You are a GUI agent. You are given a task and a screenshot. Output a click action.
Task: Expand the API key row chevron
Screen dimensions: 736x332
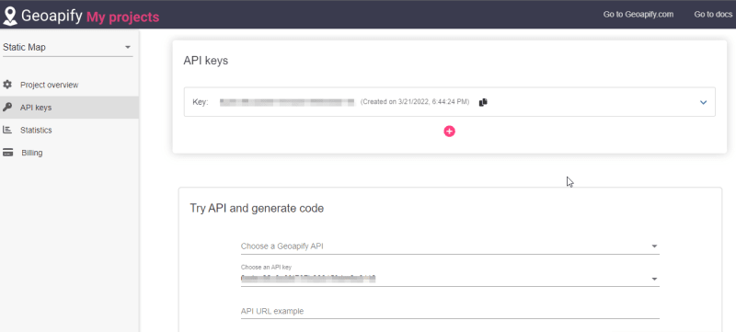703,102
